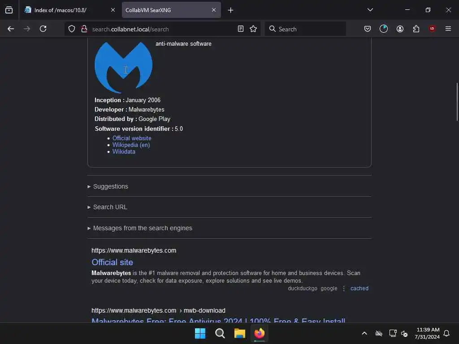Click the Malwarebytes logo image

click(x=124, y=67)
